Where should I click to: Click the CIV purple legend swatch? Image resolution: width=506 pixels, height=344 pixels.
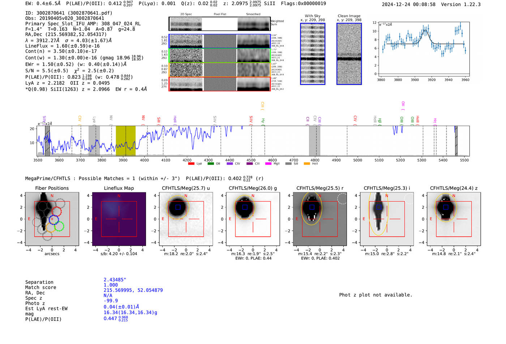tap(230, 164)
